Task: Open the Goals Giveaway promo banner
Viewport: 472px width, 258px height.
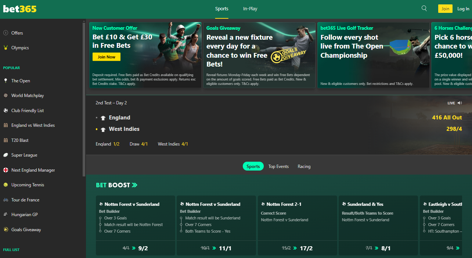Action: click(x=259, y=55)
